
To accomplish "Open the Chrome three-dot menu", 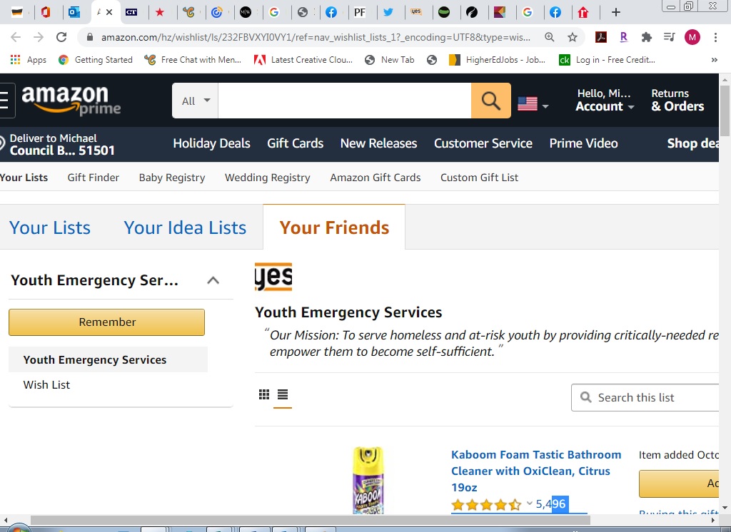I will pyautogui.click(x=715, y=37).
